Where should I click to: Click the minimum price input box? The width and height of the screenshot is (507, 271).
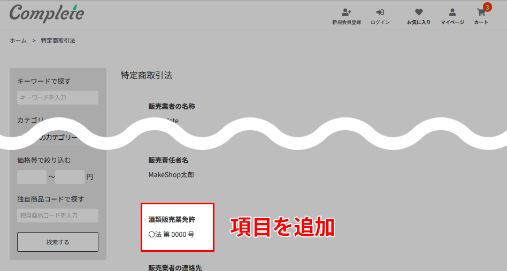coord(32,177)
